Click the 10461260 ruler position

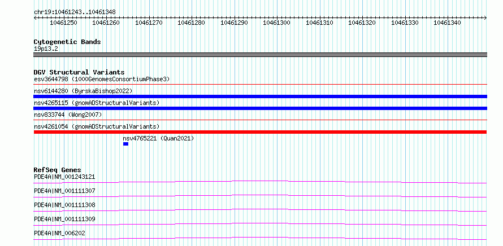click(x=106, y=23)
